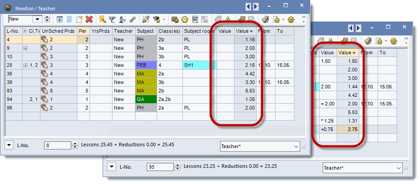Click the green GA subject cell
Image resolution: width=420 pixels, height=184 pixels.
click(145, 99)
